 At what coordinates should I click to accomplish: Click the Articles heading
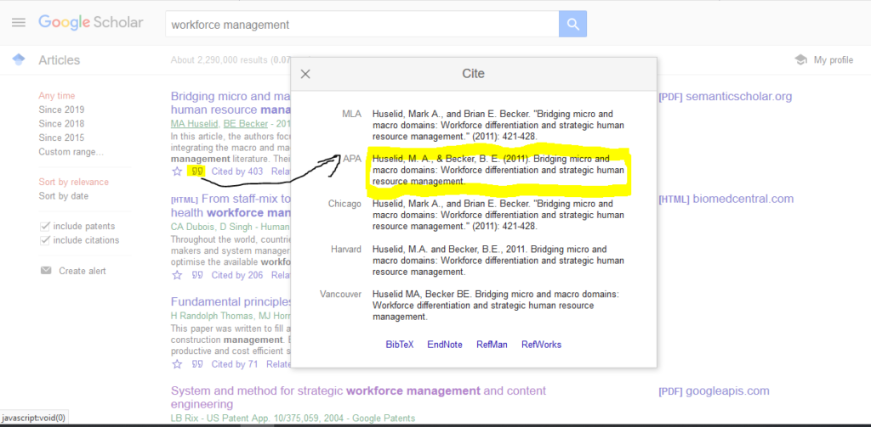click(x=60, y=60)
